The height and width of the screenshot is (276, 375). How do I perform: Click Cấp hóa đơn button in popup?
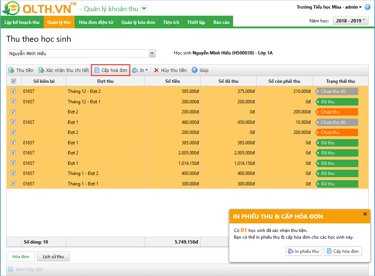point(343,251)
